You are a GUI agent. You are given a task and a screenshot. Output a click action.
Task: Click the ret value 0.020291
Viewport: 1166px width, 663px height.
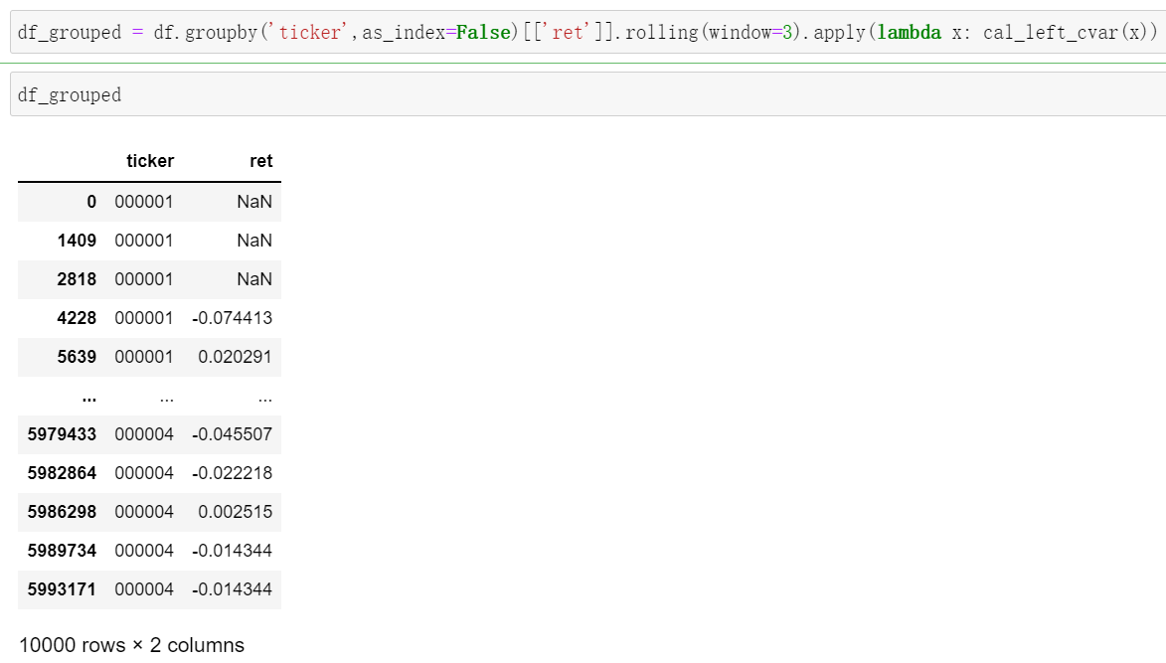(x=235, y=357)
